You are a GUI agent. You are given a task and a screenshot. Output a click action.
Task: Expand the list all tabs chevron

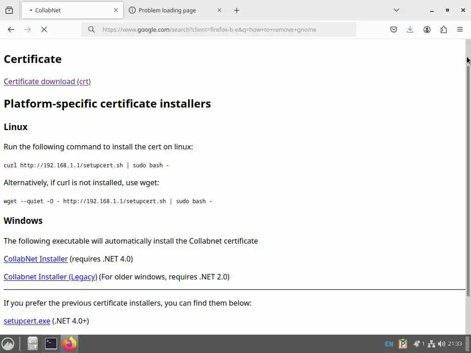click(396, 10)
